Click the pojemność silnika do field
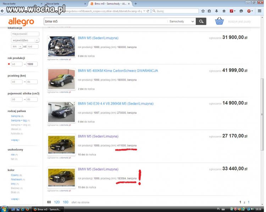The image size is (266, 212). (32, 99)
